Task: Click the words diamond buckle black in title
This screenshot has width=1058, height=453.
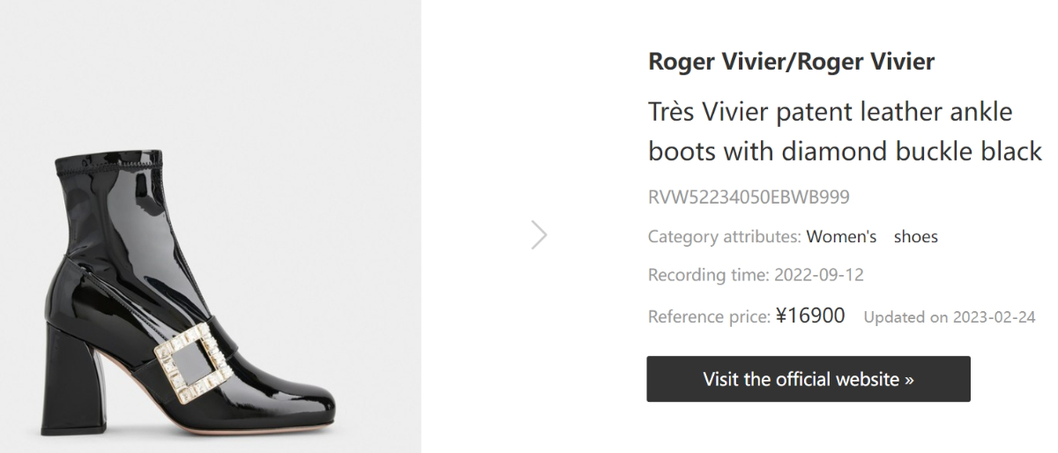Action: (914, 152)
